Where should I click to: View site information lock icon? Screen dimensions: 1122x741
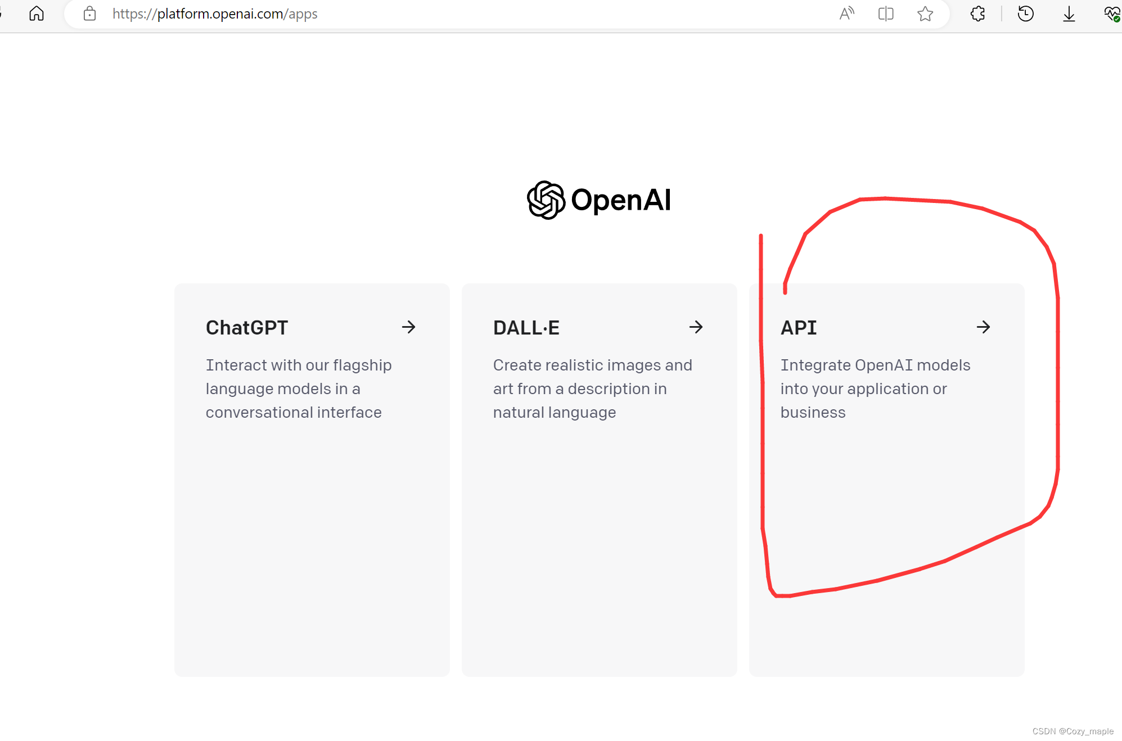90,13
